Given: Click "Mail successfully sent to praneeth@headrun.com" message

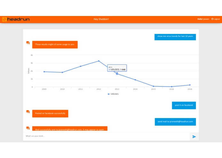Looking at the screenshot, I should 70,129.
